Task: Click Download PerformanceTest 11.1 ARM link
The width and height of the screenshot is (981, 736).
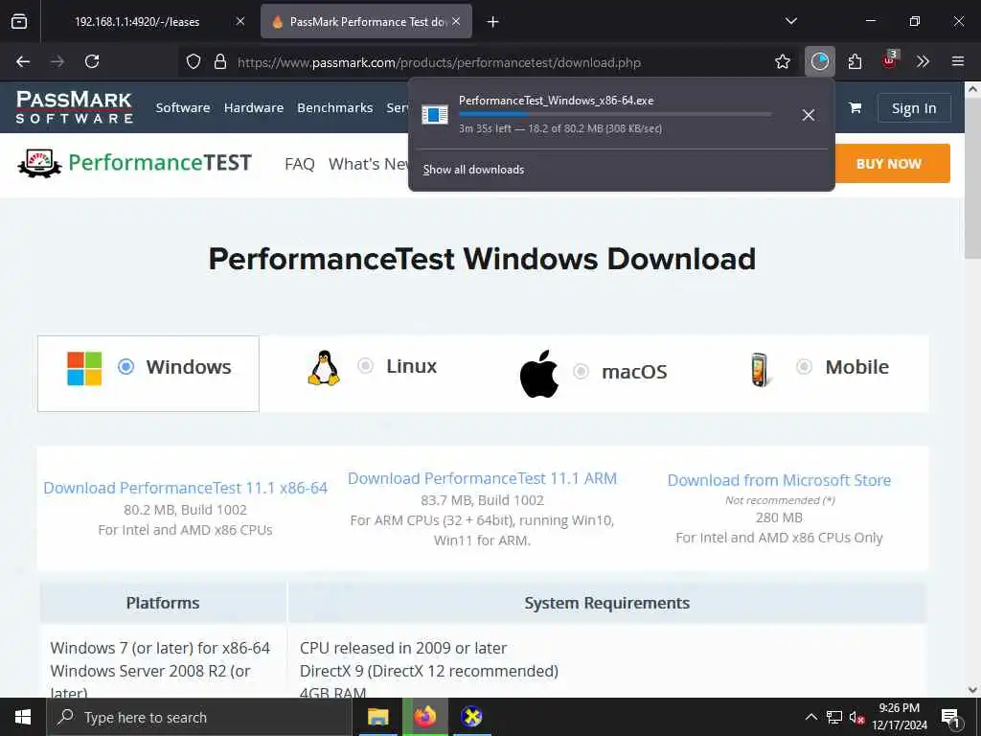Action: point(483,479)
